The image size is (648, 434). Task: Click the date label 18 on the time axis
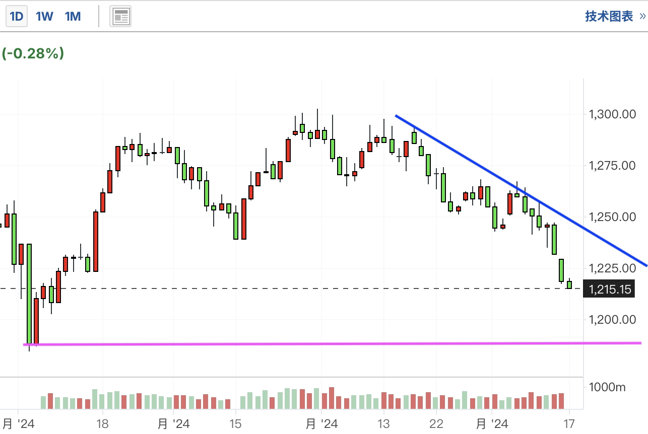point(102,424)
